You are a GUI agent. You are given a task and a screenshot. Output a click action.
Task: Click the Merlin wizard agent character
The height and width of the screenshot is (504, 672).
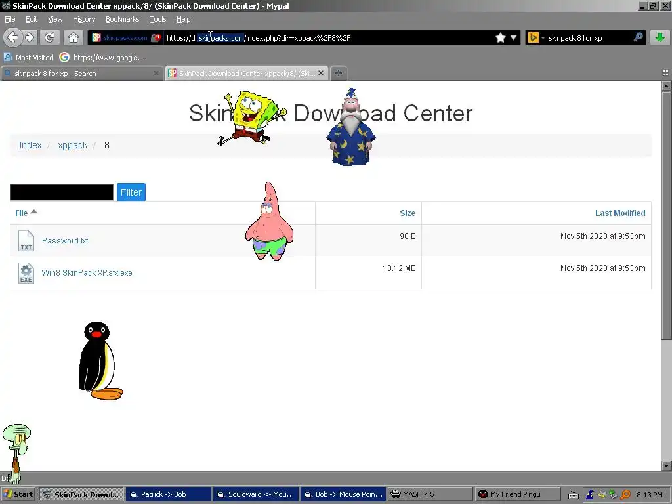click(x=350, y=127)
